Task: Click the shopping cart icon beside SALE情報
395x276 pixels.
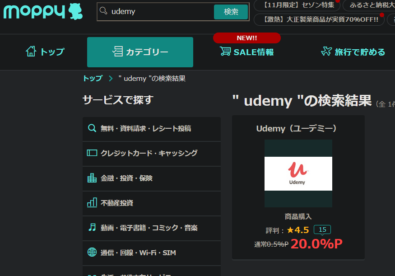Action: point(225,51)
